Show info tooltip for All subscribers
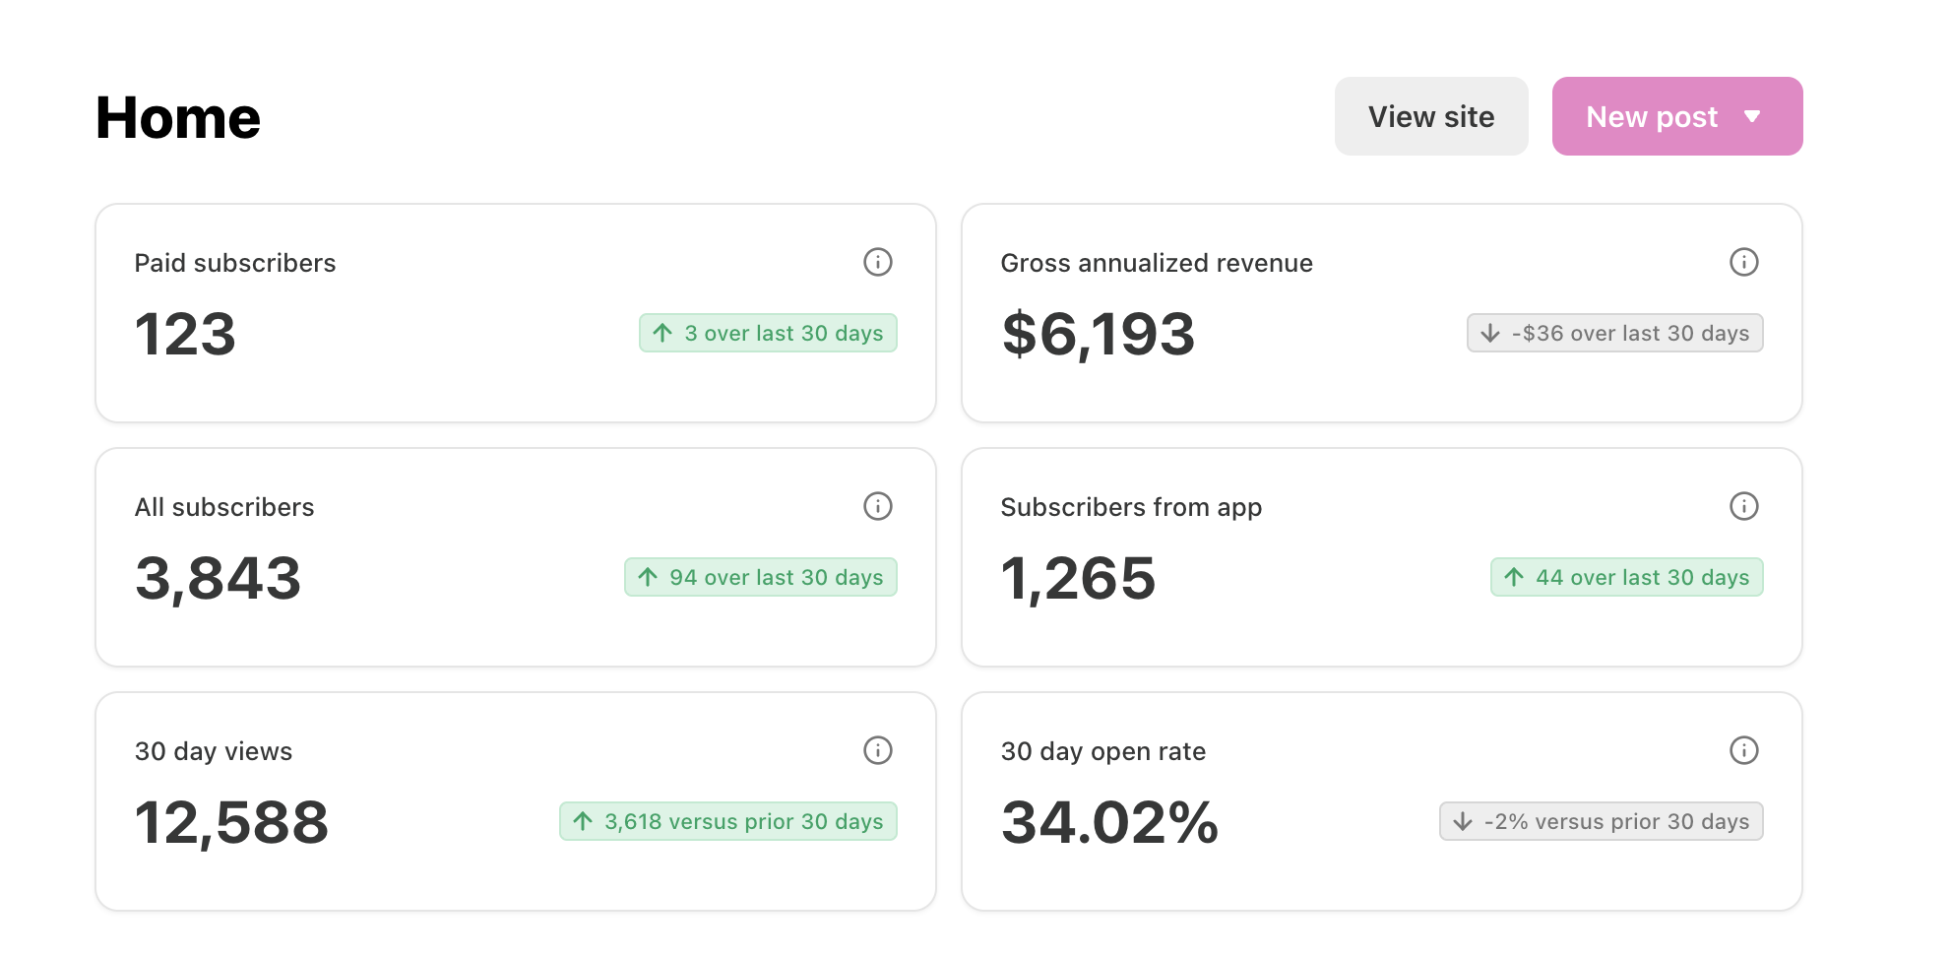This screenshot has width=1951, height=957. [877, 506]
